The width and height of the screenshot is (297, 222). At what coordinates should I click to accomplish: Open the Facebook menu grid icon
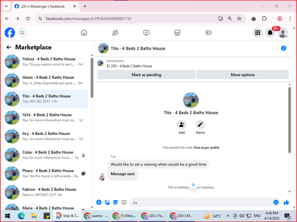pyautogui.click(x=258, y=33)
